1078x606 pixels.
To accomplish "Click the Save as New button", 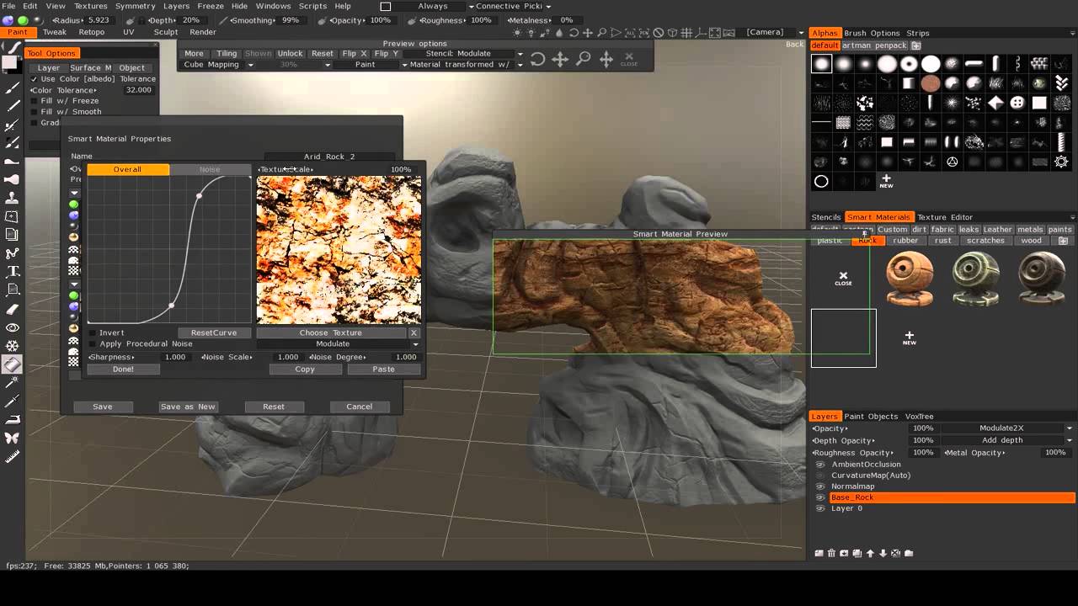I will pos(188,407).
